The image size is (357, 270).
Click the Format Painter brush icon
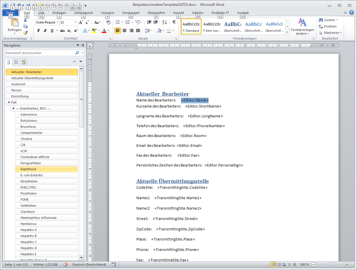[25, 33]
